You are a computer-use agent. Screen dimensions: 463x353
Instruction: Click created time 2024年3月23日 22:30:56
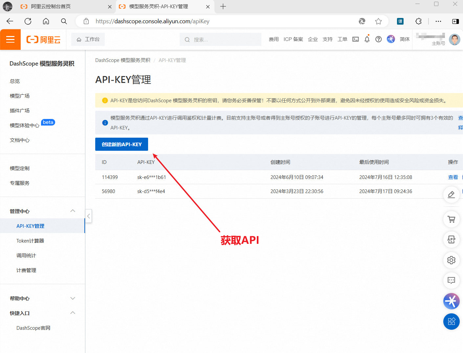coord(297,191)
